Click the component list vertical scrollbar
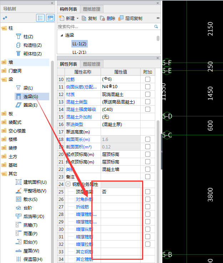Image resolution: width=223 pixels, height=263 pixels. (158, 39)
